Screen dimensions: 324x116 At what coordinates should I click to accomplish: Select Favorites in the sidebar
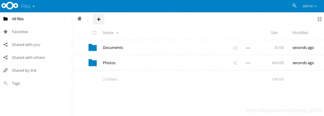click(20, 32)
